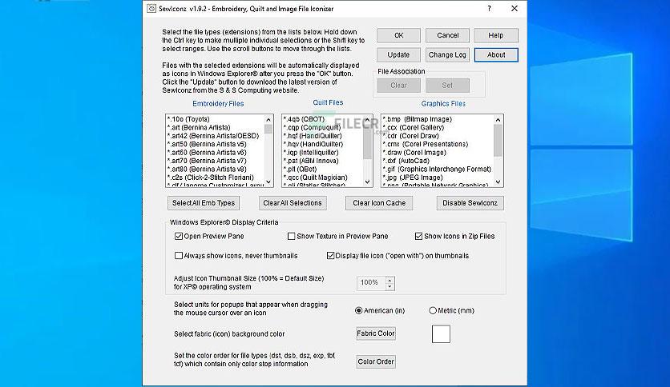Select *.art60 (Bernina Artista v6) entry
The image size is (670, 387).
coord(215,153)
